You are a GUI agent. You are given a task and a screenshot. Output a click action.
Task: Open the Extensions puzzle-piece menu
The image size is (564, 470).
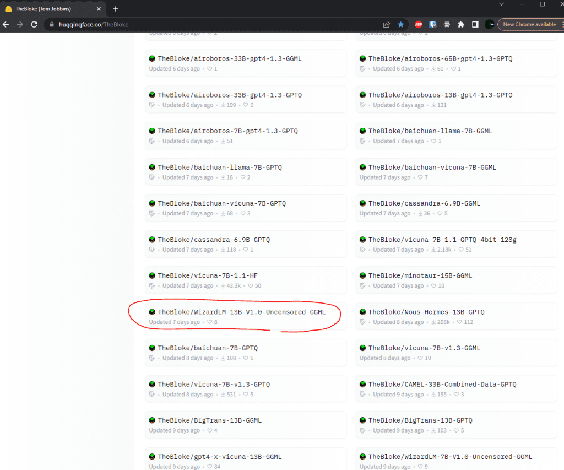pos(461,24)
